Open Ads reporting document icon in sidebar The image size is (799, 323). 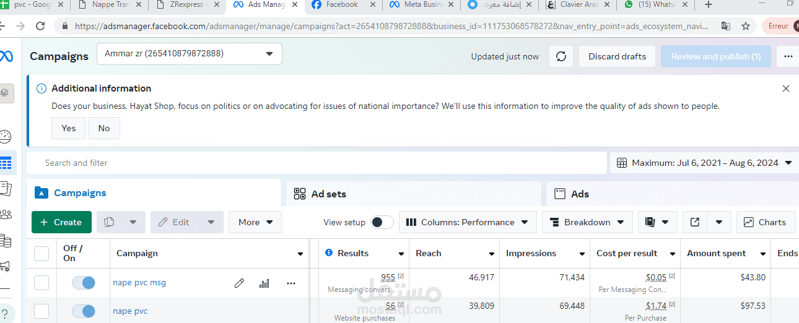[5, 189]
